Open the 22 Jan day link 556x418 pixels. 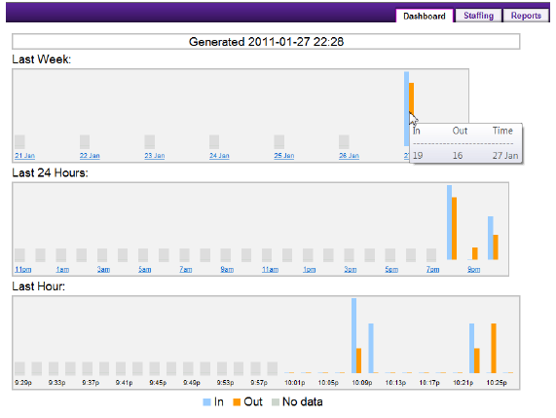90,156
